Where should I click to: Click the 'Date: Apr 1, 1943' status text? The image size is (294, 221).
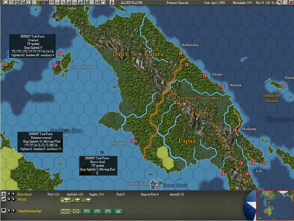214,3
